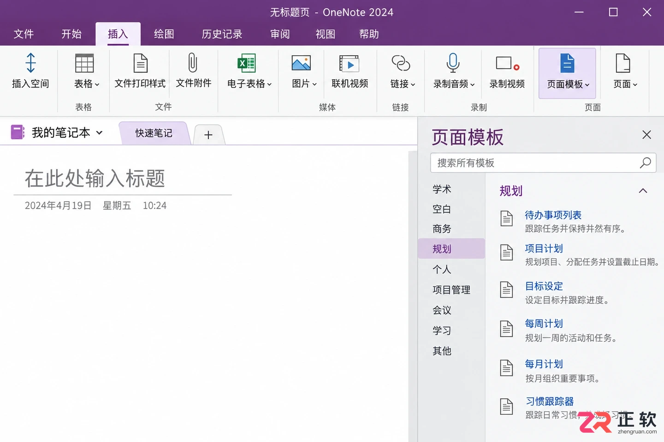Screen dimensions: 664x442
Task: Select the 商务 template category
Action: coord(442,229)
